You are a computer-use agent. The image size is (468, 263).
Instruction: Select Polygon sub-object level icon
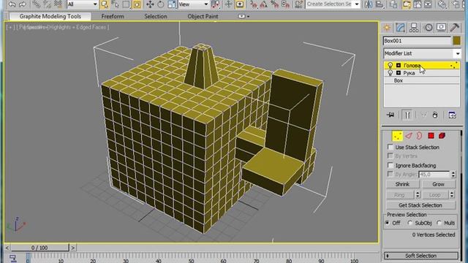[431, 136]
